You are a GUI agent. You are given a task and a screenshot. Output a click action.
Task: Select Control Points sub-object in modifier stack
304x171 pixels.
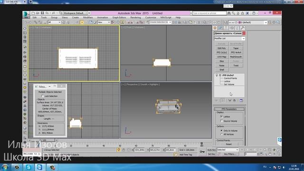(x=230, y=78)
